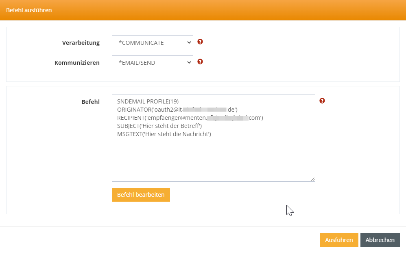Click the Befehl field label
406x253 pixels.
coord(90,102)
